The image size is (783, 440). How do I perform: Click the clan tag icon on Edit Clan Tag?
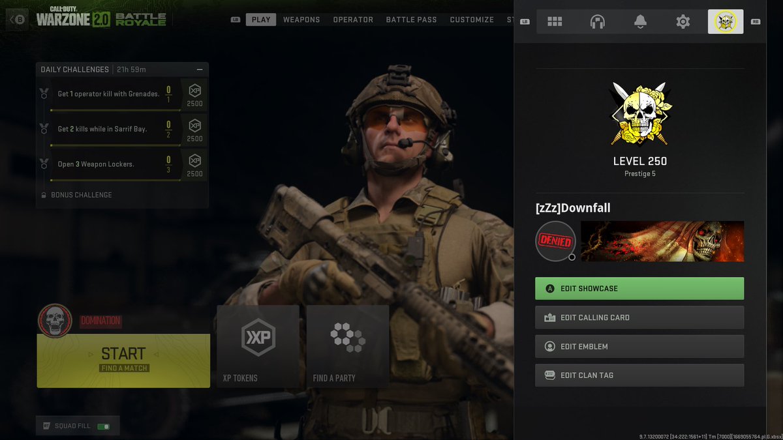[549, 375]
